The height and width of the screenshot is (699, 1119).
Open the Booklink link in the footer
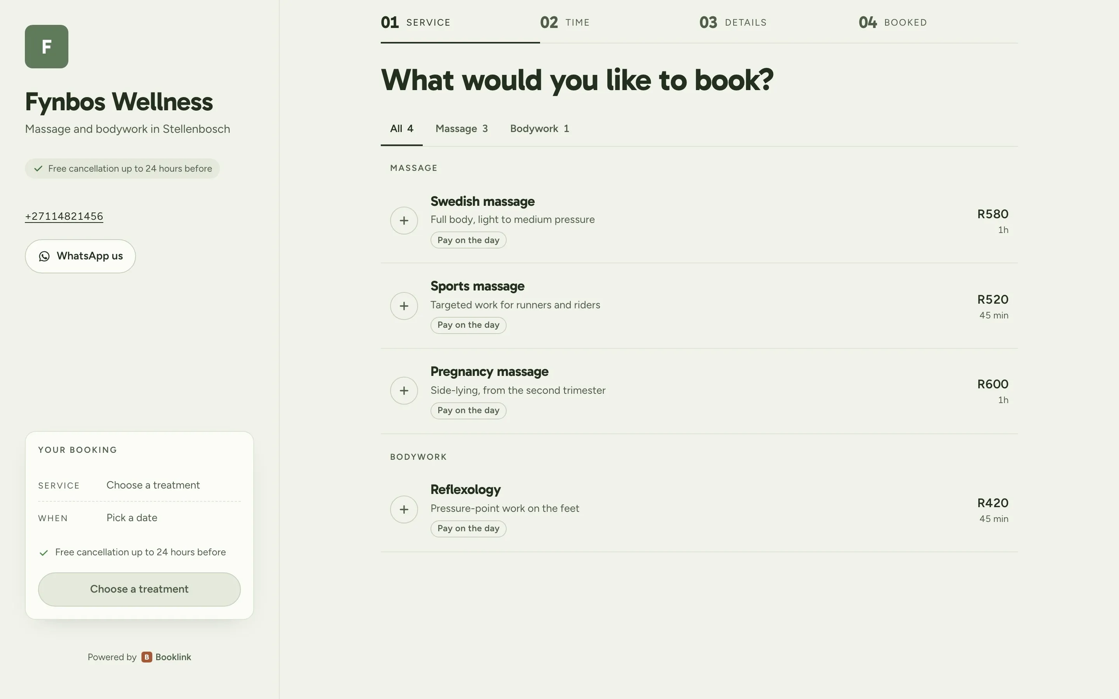pyautogui.click(x=166, y=657)
